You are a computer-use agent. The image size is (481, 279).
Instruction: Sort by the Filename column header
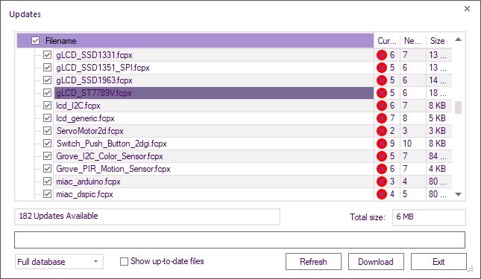click(x=195, y=41)
